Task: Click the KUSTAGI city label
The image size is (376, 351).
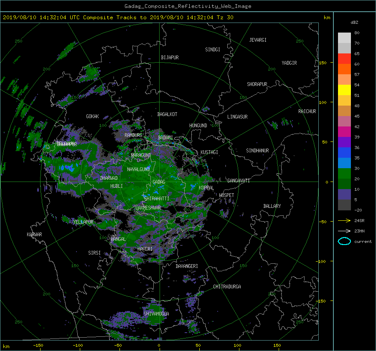Action: [x=209, y=152]
